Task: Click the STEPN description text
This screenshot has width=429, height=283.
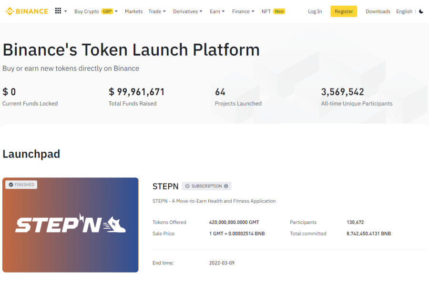Action: (214, 201)
